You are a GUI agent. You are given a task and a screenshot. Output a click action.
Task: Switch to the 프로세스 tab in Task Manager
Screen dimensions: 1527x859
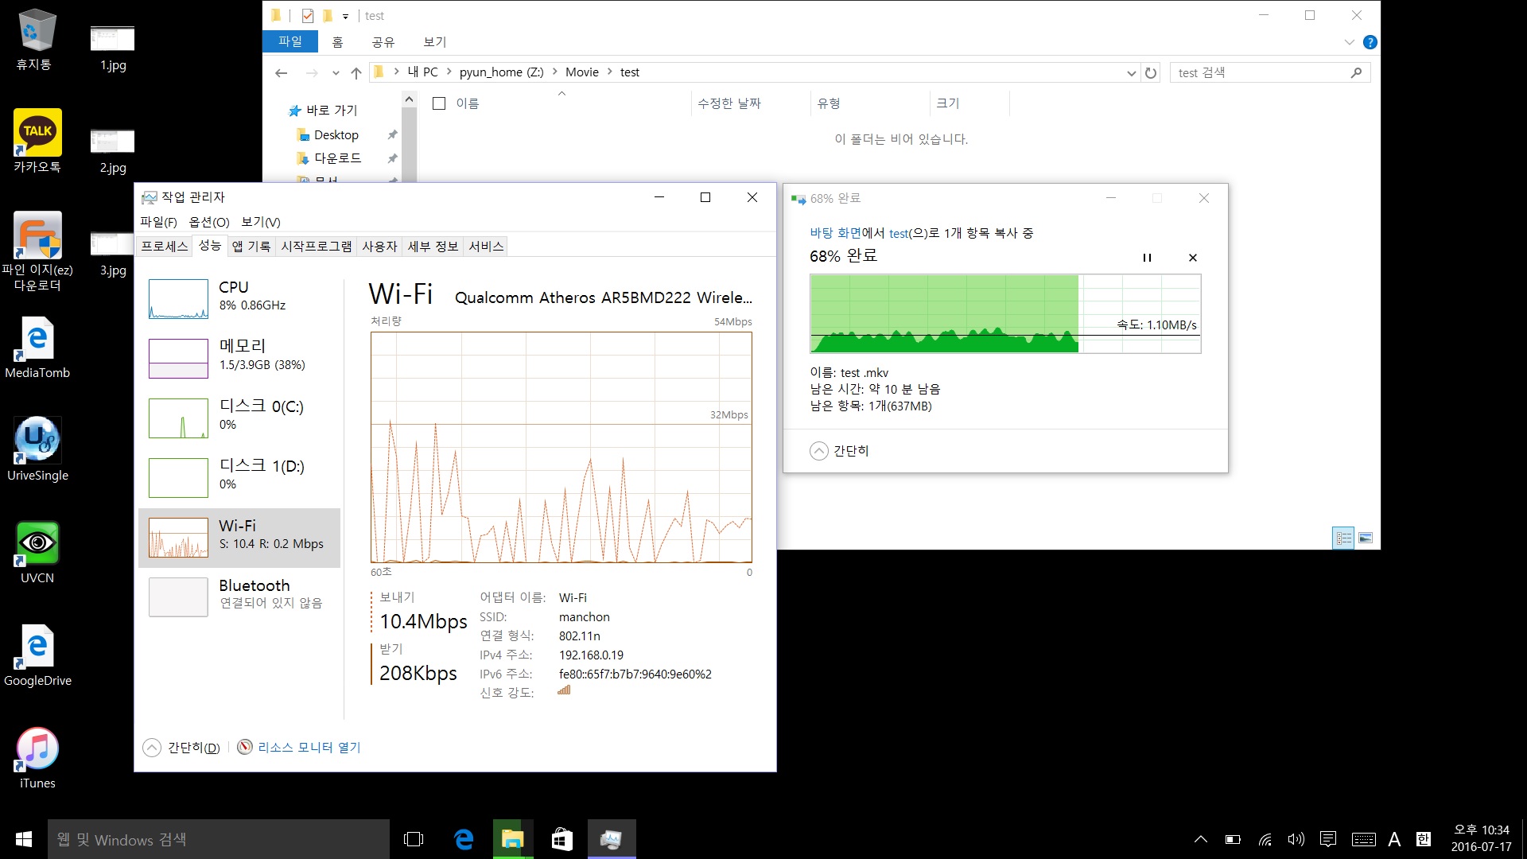[165, 246]
